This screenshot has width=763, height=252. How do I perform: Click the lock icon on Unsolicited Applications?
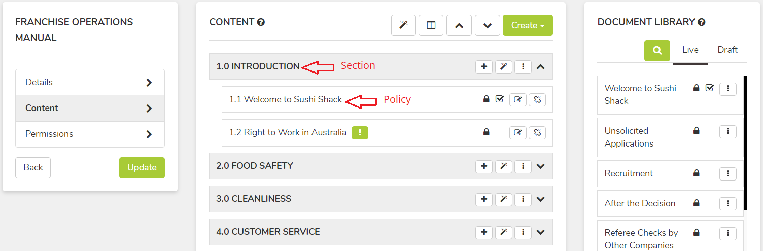(697, 131)
